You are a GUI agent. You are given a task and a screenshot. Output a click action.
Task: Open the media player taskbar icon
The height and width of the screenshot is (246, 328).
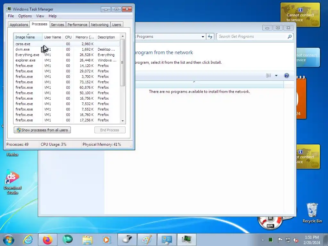point(107,240)
